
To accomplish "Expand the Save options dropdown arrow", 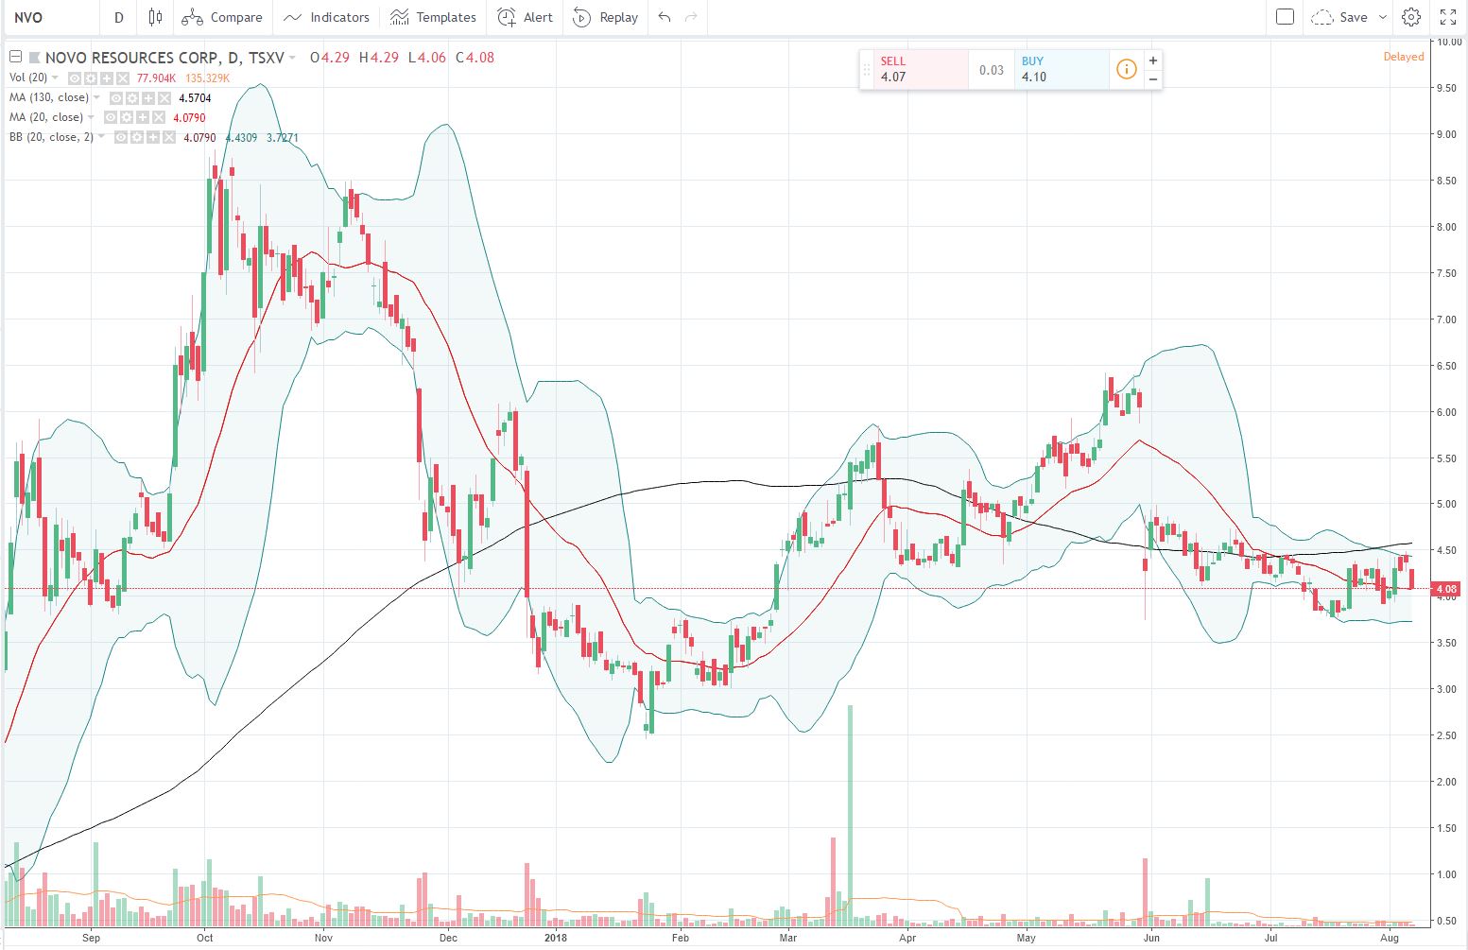I will (1382, 17).
